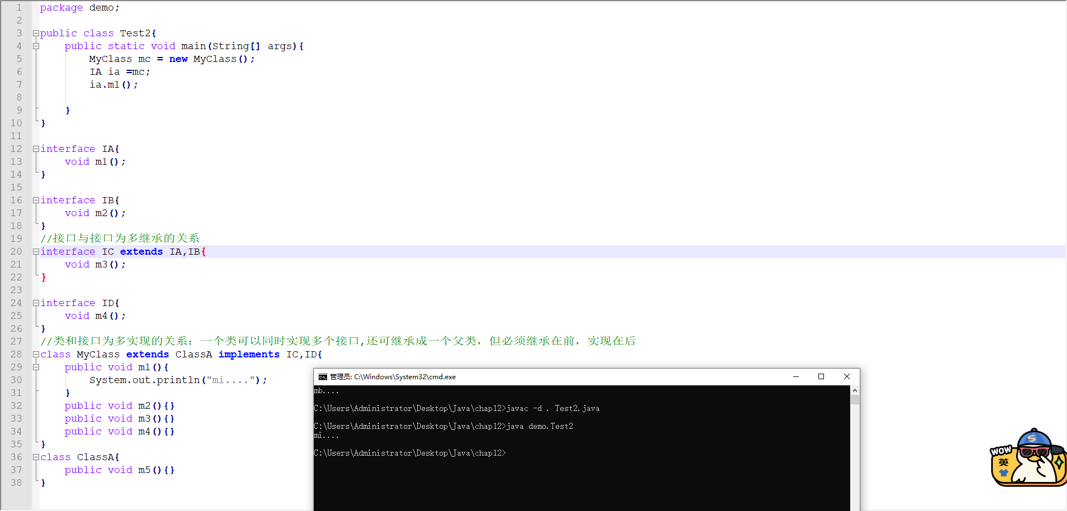Collapse the main method fold marker
The height and width of the screenshot is (511, 1067).
tap(36, 46)
